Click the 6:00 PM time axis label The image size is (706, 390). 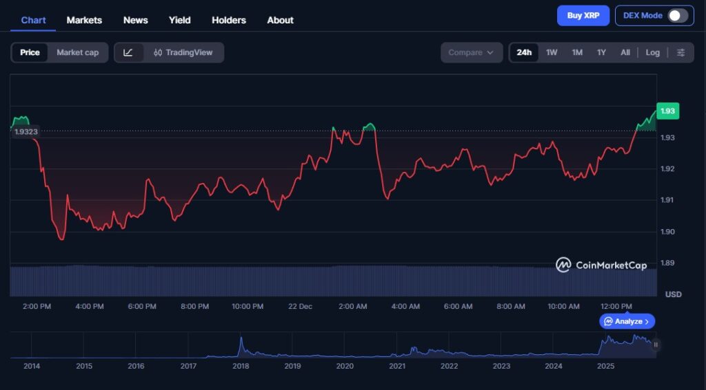point(142,307)
